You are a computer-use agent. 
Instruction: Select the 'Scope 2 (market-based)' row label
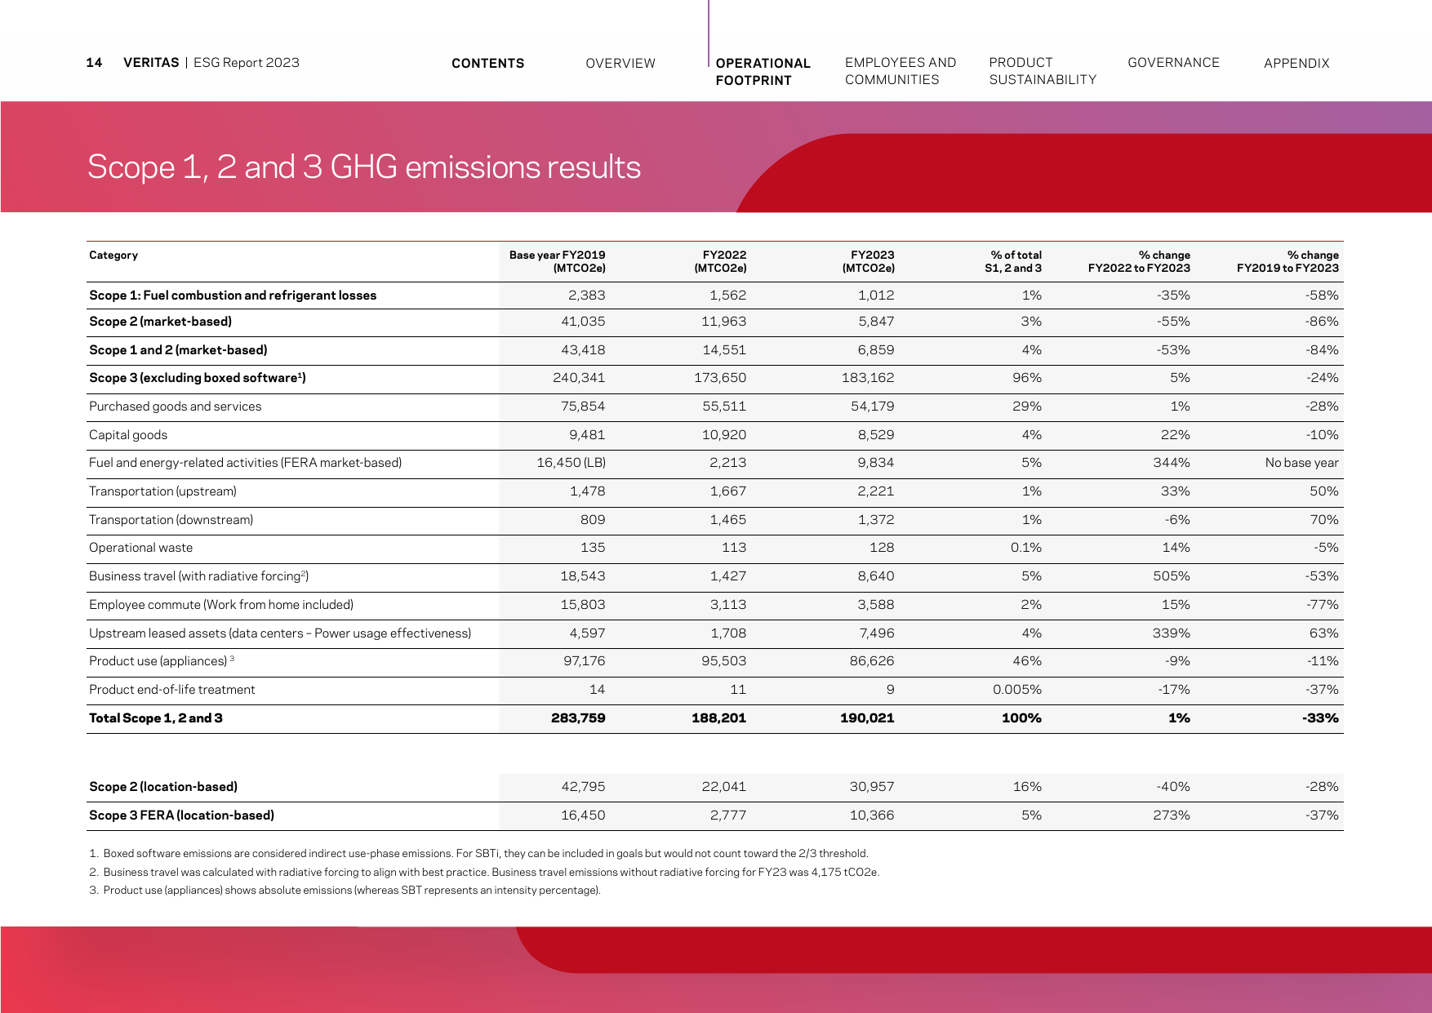(160, 322)
